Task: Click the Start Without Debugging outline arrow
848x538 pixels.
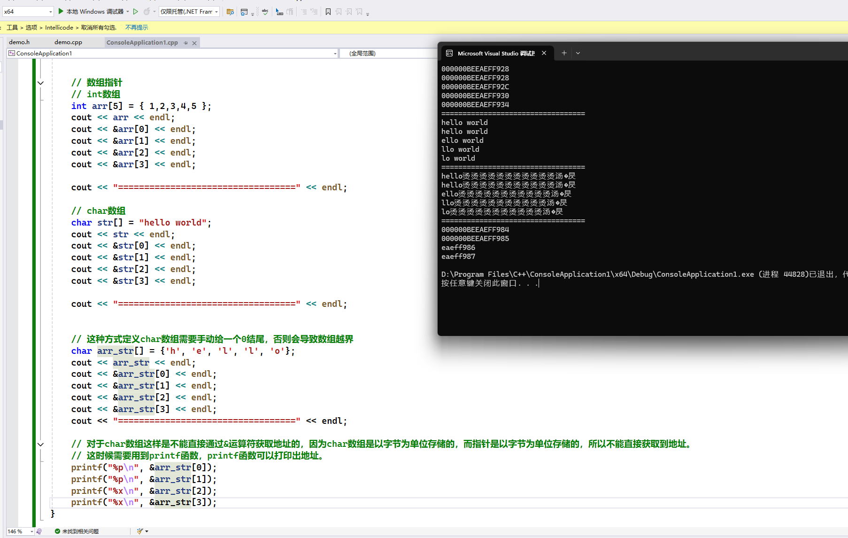Action: tap(136, 11)
